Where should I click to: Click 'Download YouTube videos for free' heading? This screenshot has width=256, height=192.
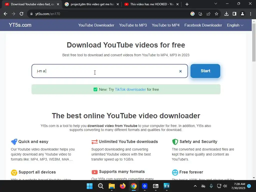(x=126, y=45)
